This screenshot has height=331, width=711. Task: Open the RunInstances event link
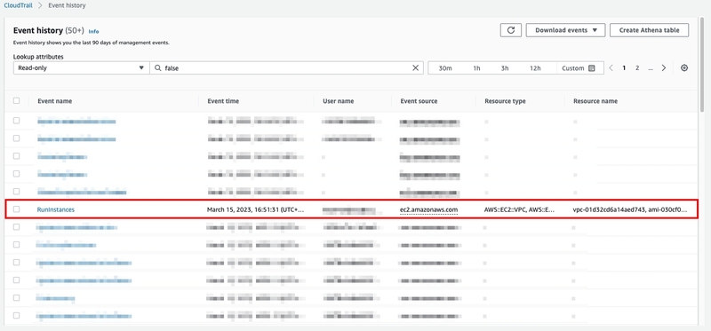point(56,209)
